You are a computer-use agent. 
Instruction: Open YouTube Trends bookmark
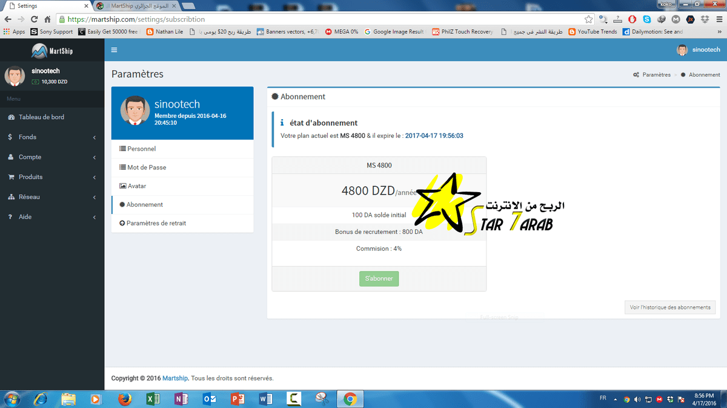[593, 32]
